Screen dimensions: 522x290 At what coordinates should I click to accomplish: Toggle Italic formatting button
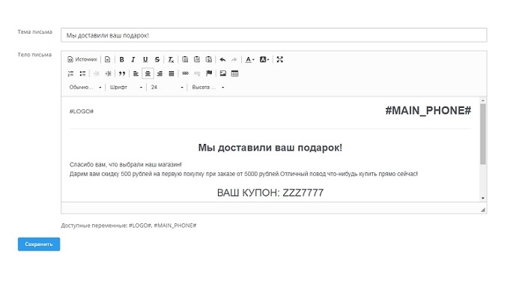click(x=133, y=60)
